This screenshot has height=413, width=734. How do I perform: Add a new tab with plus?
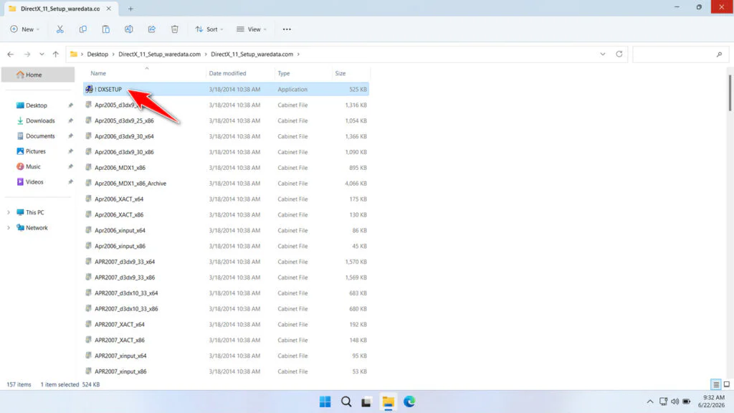(x=130, y=9)
